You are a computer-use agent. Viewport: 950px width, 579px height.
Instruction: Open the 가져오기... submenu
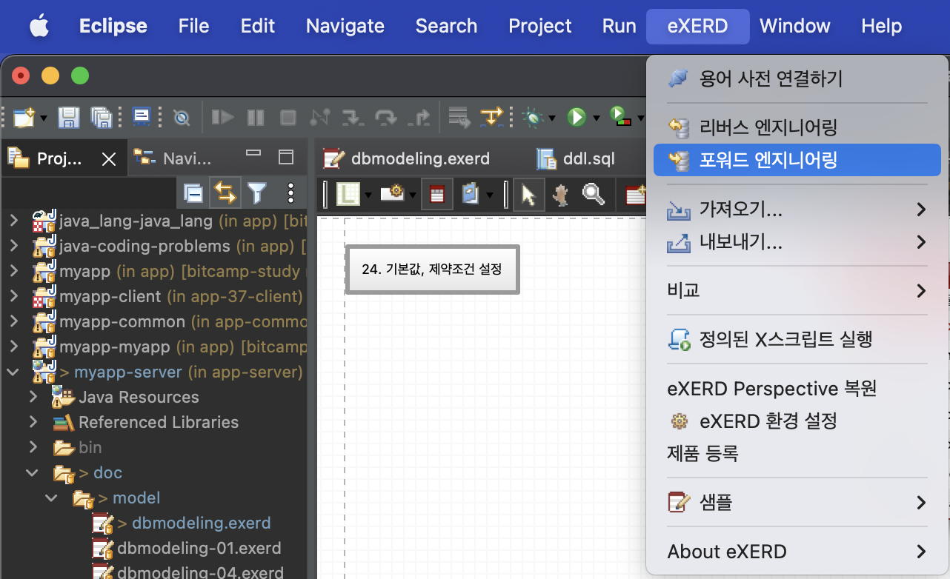tap(797, 210)
